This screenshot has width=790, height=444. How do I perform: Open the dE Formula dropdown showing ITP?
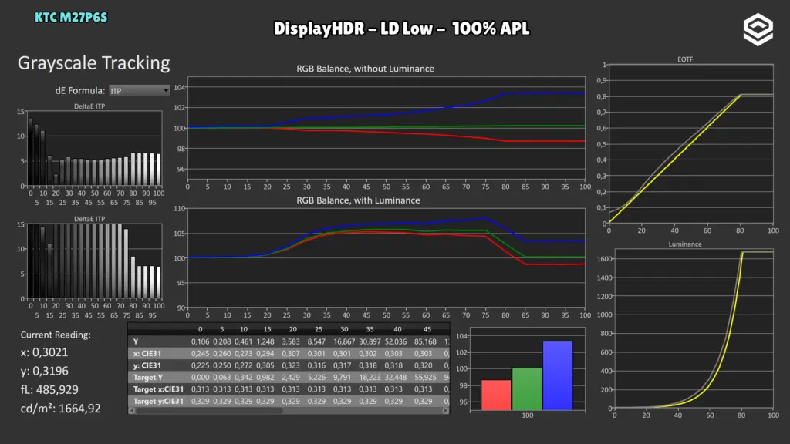(140, 91)
